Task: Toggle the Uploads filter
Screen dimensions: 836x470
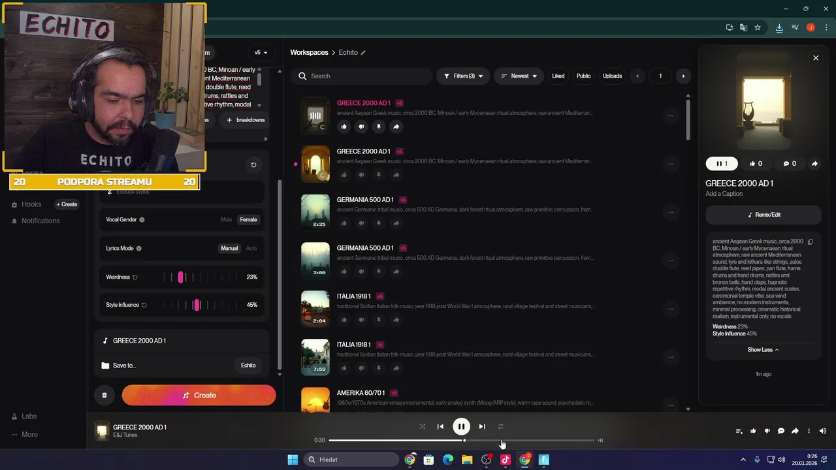Action: click(612, 76)
